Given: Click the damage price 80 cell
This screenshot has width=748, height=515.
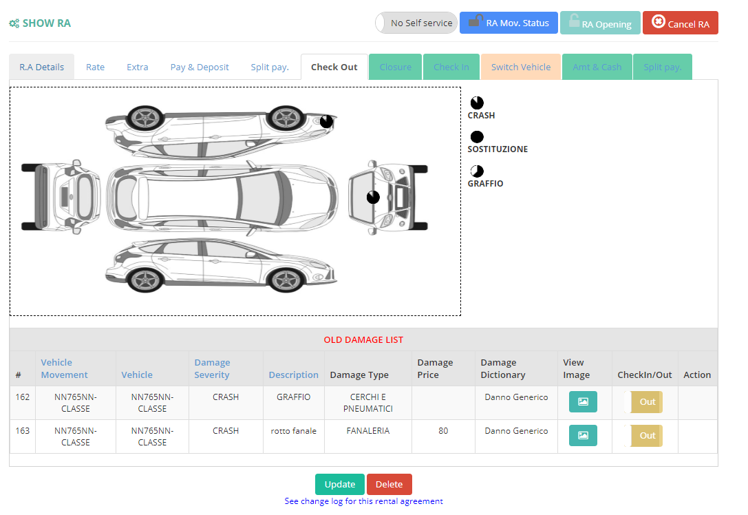Looking at the screenshot, I should click(443, 431).
